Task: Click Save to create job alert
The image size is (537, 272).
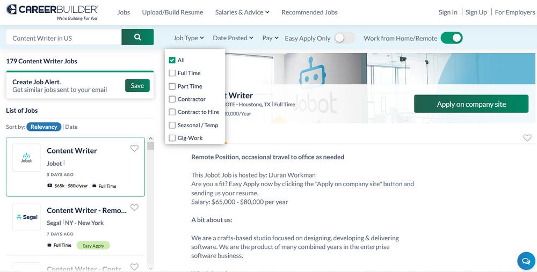Action: (x=137, y=85)
